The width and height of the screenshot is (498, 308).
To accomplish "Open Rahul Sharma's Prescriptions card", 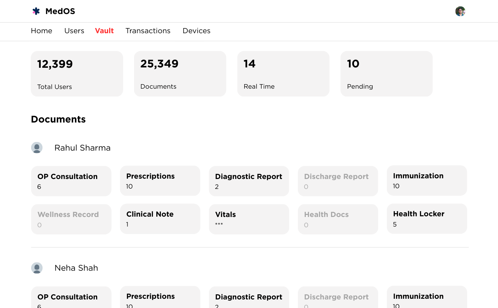I will (160, 181).
